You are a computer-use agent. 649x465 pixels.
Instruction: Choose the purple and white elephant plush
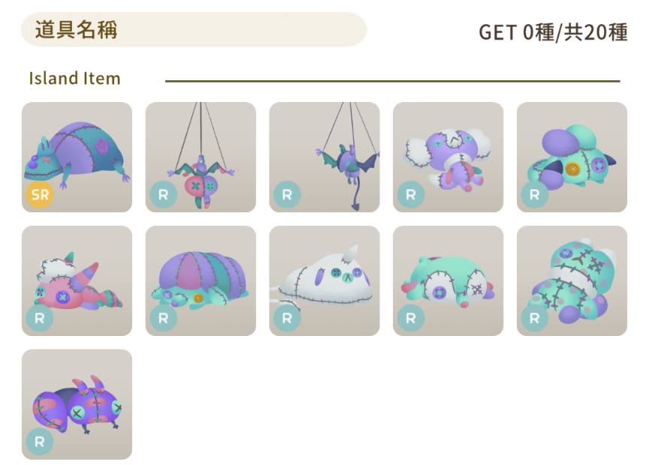coord(448,157)
